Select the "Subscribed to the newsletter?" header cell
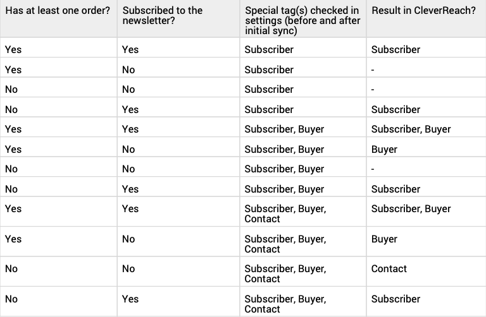 coord(162,16)
